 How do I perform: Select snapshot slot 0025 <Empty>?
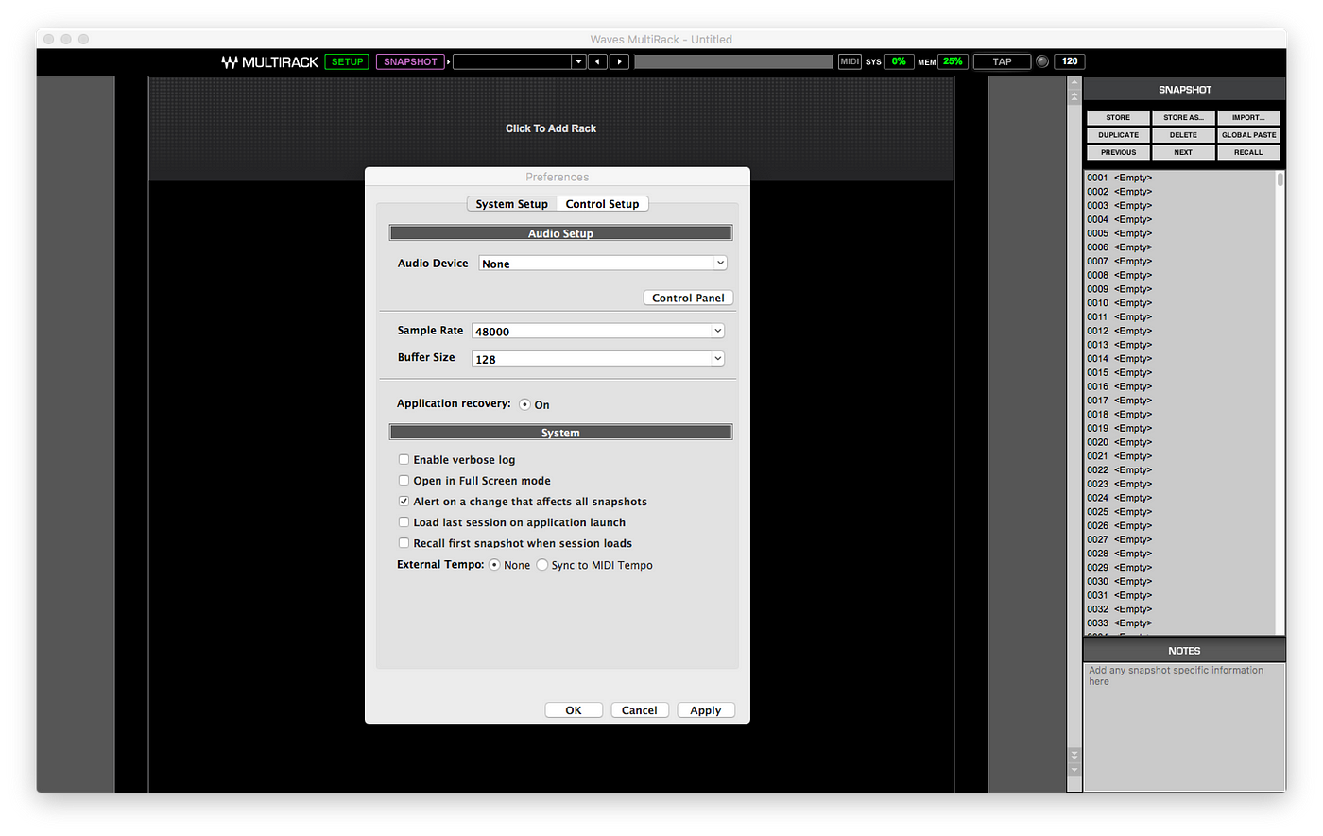click(x=1179, y=512)
